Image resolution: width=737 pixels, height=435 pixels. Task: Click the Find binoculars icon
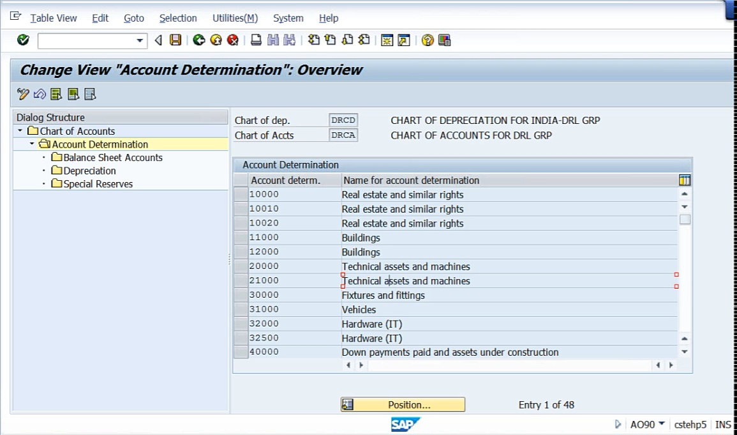[272, 40]
